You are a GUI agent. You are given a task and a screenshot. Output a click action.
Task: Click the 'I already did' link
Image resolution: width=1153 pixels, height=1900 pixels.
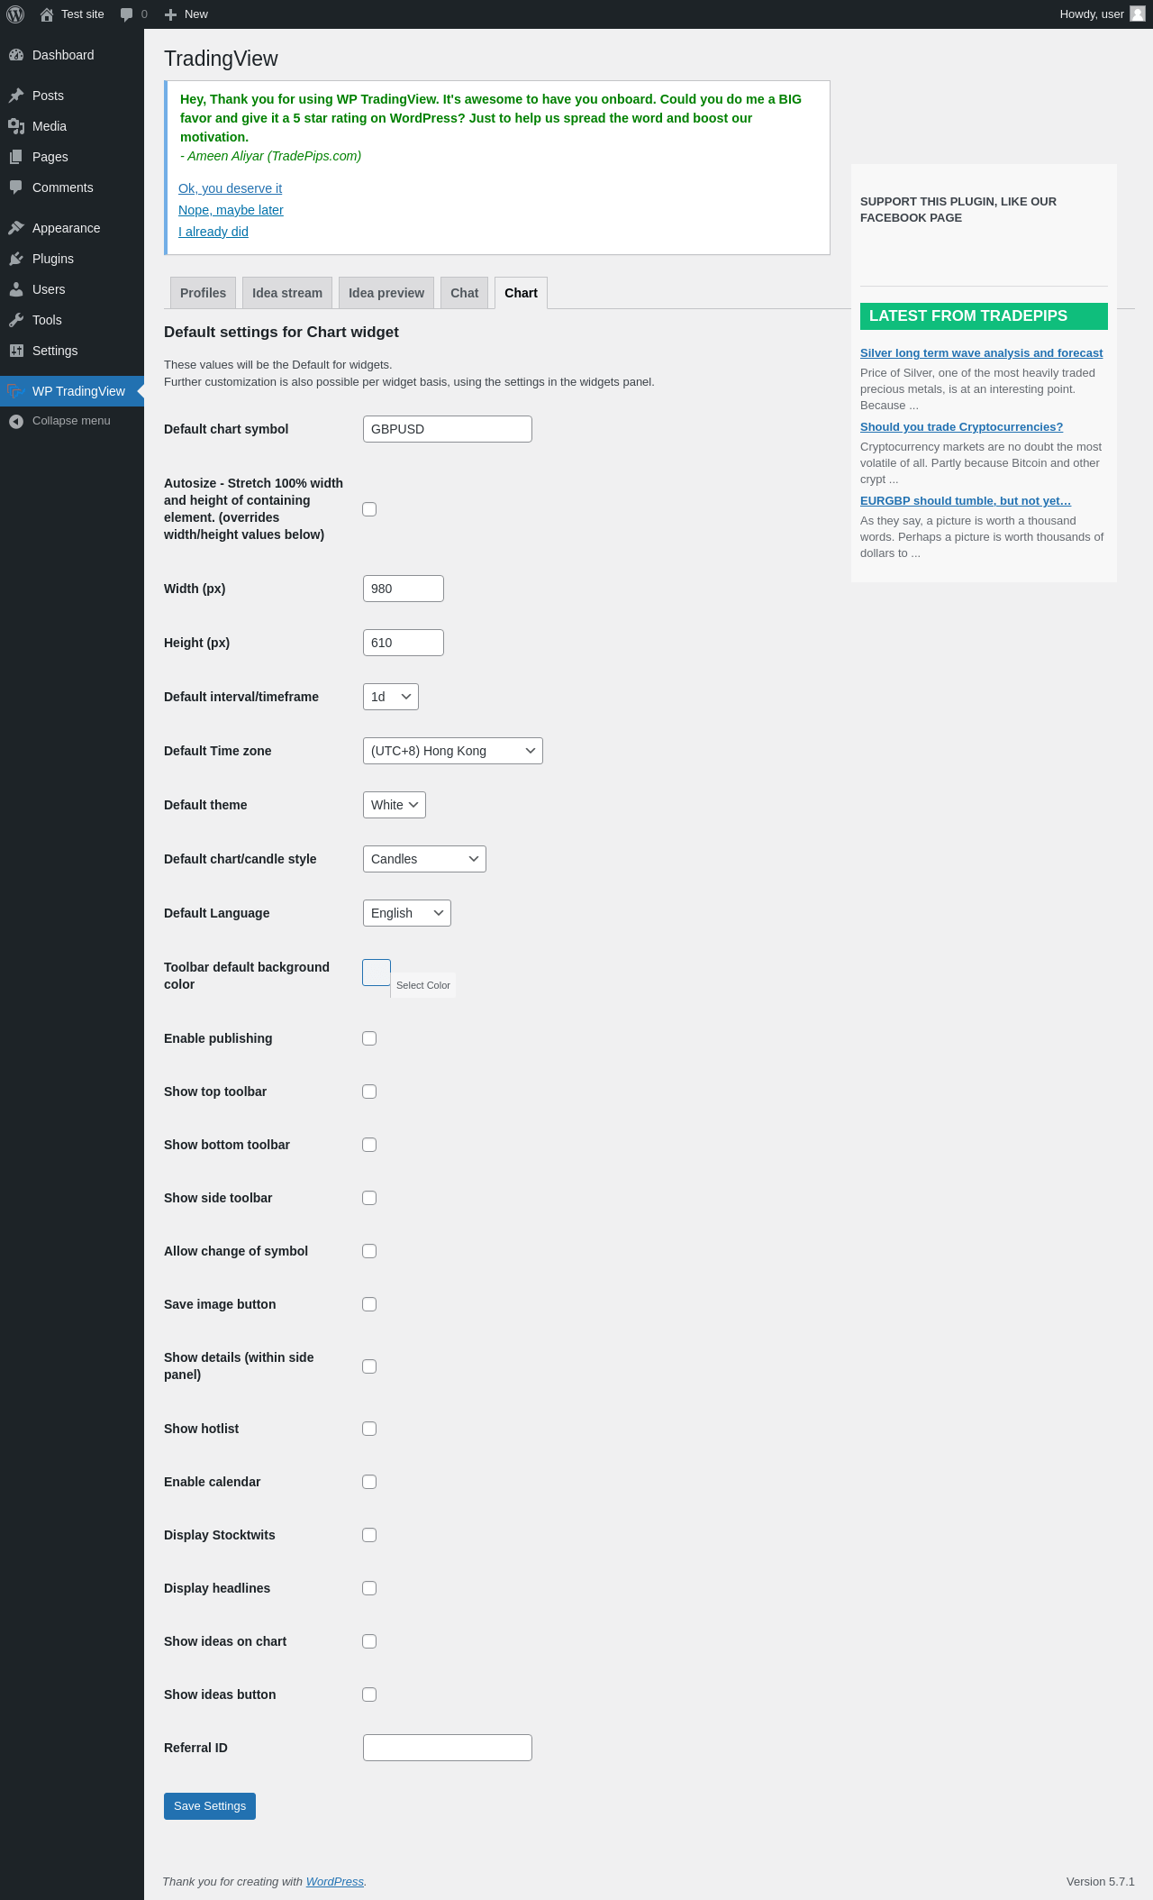coord(213,232)
